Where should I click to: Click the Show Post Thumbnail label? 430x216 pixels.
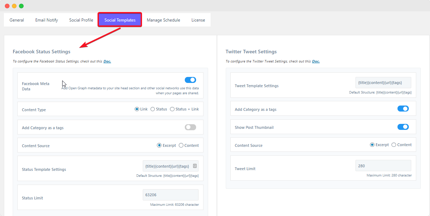coord(254,127)
